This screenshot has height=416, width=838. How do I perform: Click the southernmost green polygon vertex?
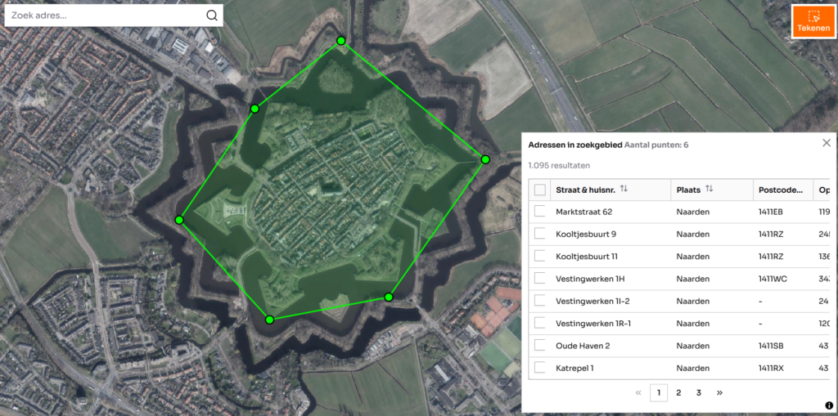[269, 320]
